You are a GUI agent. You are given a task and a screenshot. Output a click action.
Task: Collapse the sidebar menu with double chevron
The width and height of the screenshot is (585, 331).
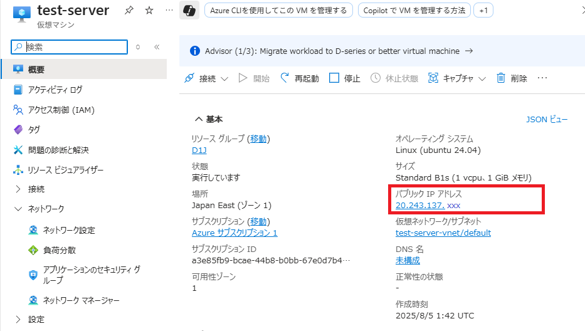click(x=157, y=47)
